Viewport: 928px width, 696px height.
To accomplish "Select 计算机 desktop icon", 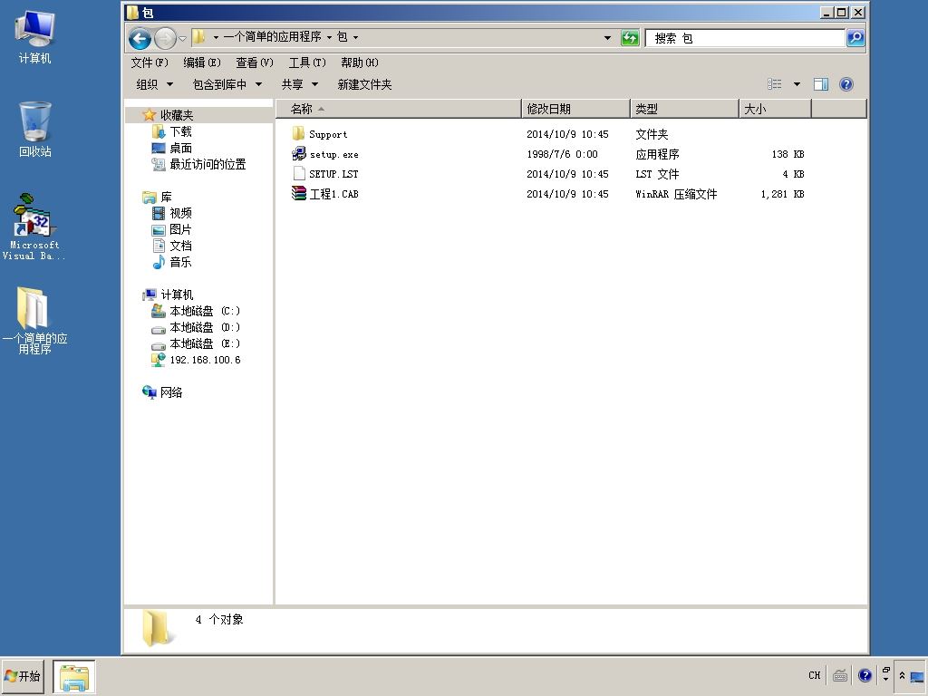I will (x=35, y=36).
